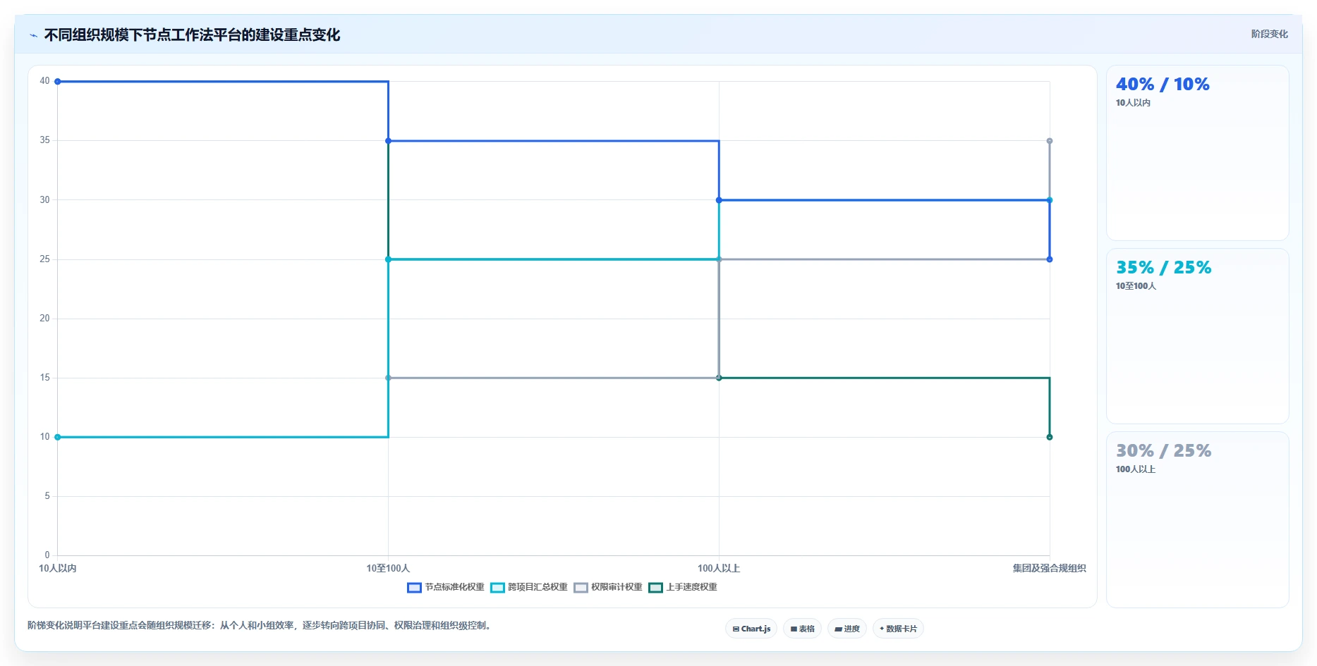Toggle the 节点标准化权重 legend item
Screen dimensions: 1317x666
coord(446,587)
